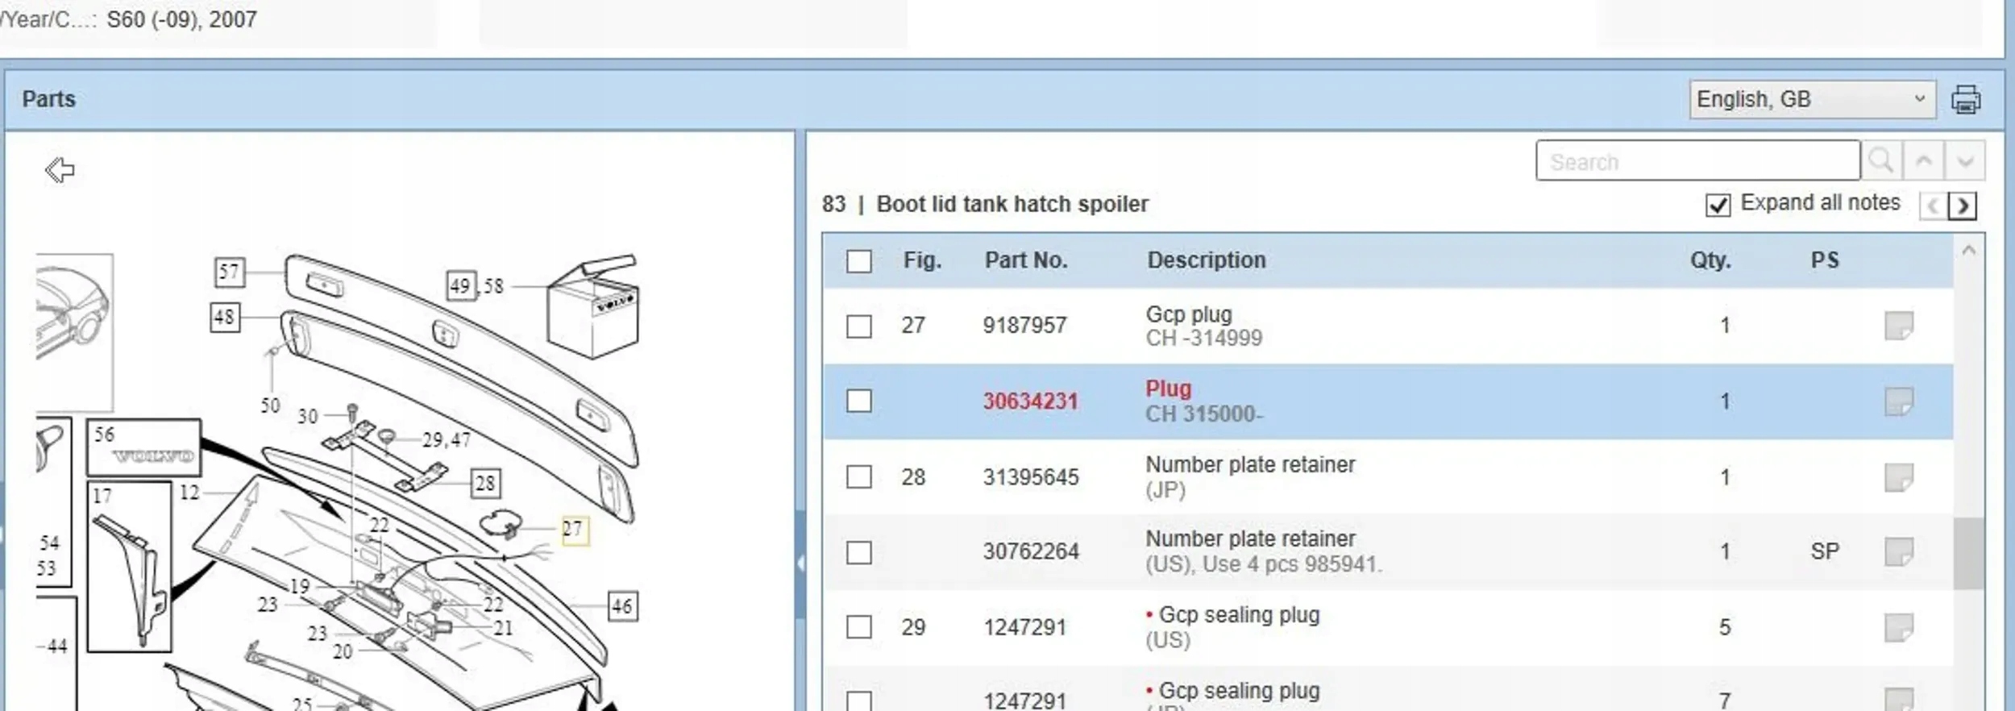Jump to previous search result

pos(1923,160)
